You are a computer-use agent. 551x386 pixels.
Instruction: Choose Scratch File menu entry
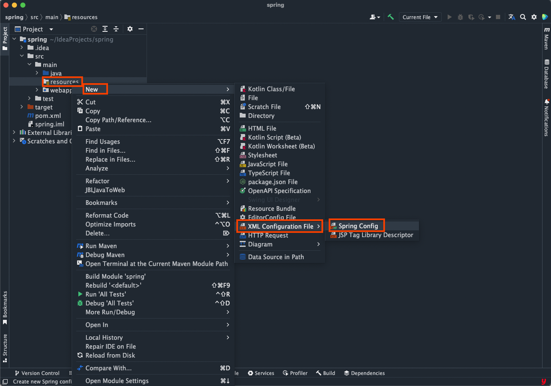click(x=280, y=107)
